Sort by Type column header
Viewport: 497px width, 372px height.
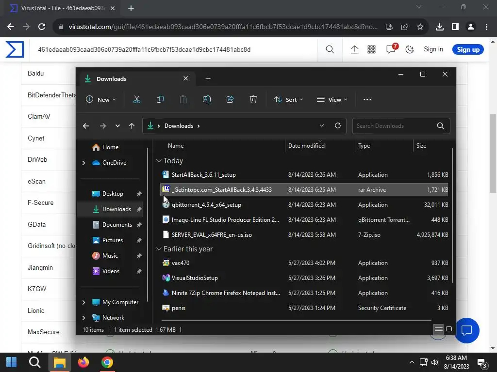[x=364, y=146]
